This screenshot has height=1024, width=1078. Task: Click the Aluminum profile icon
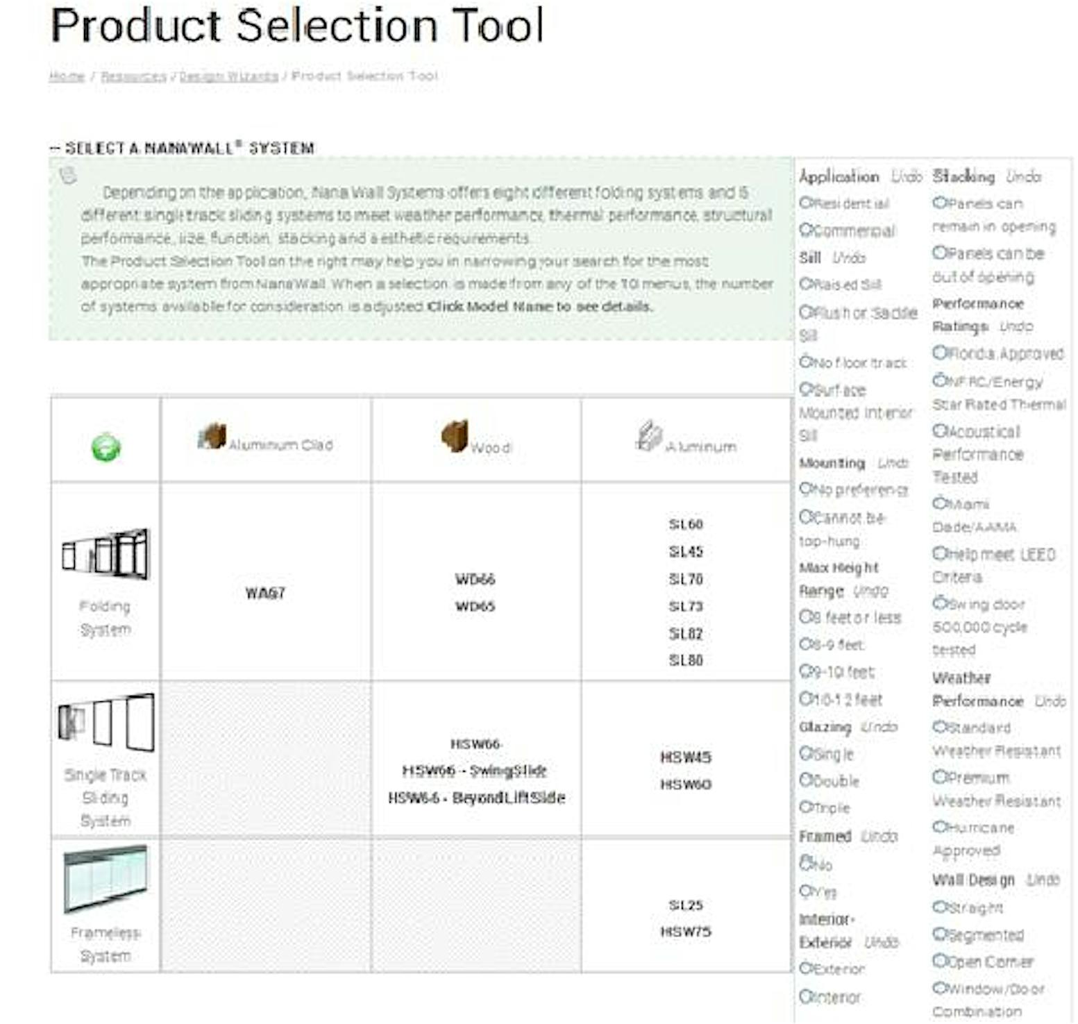[648, 437]
